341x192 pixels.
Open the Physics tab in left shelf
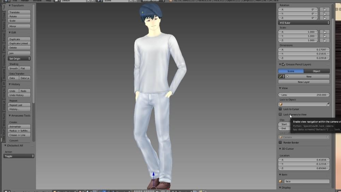click(x=4, y=48)
